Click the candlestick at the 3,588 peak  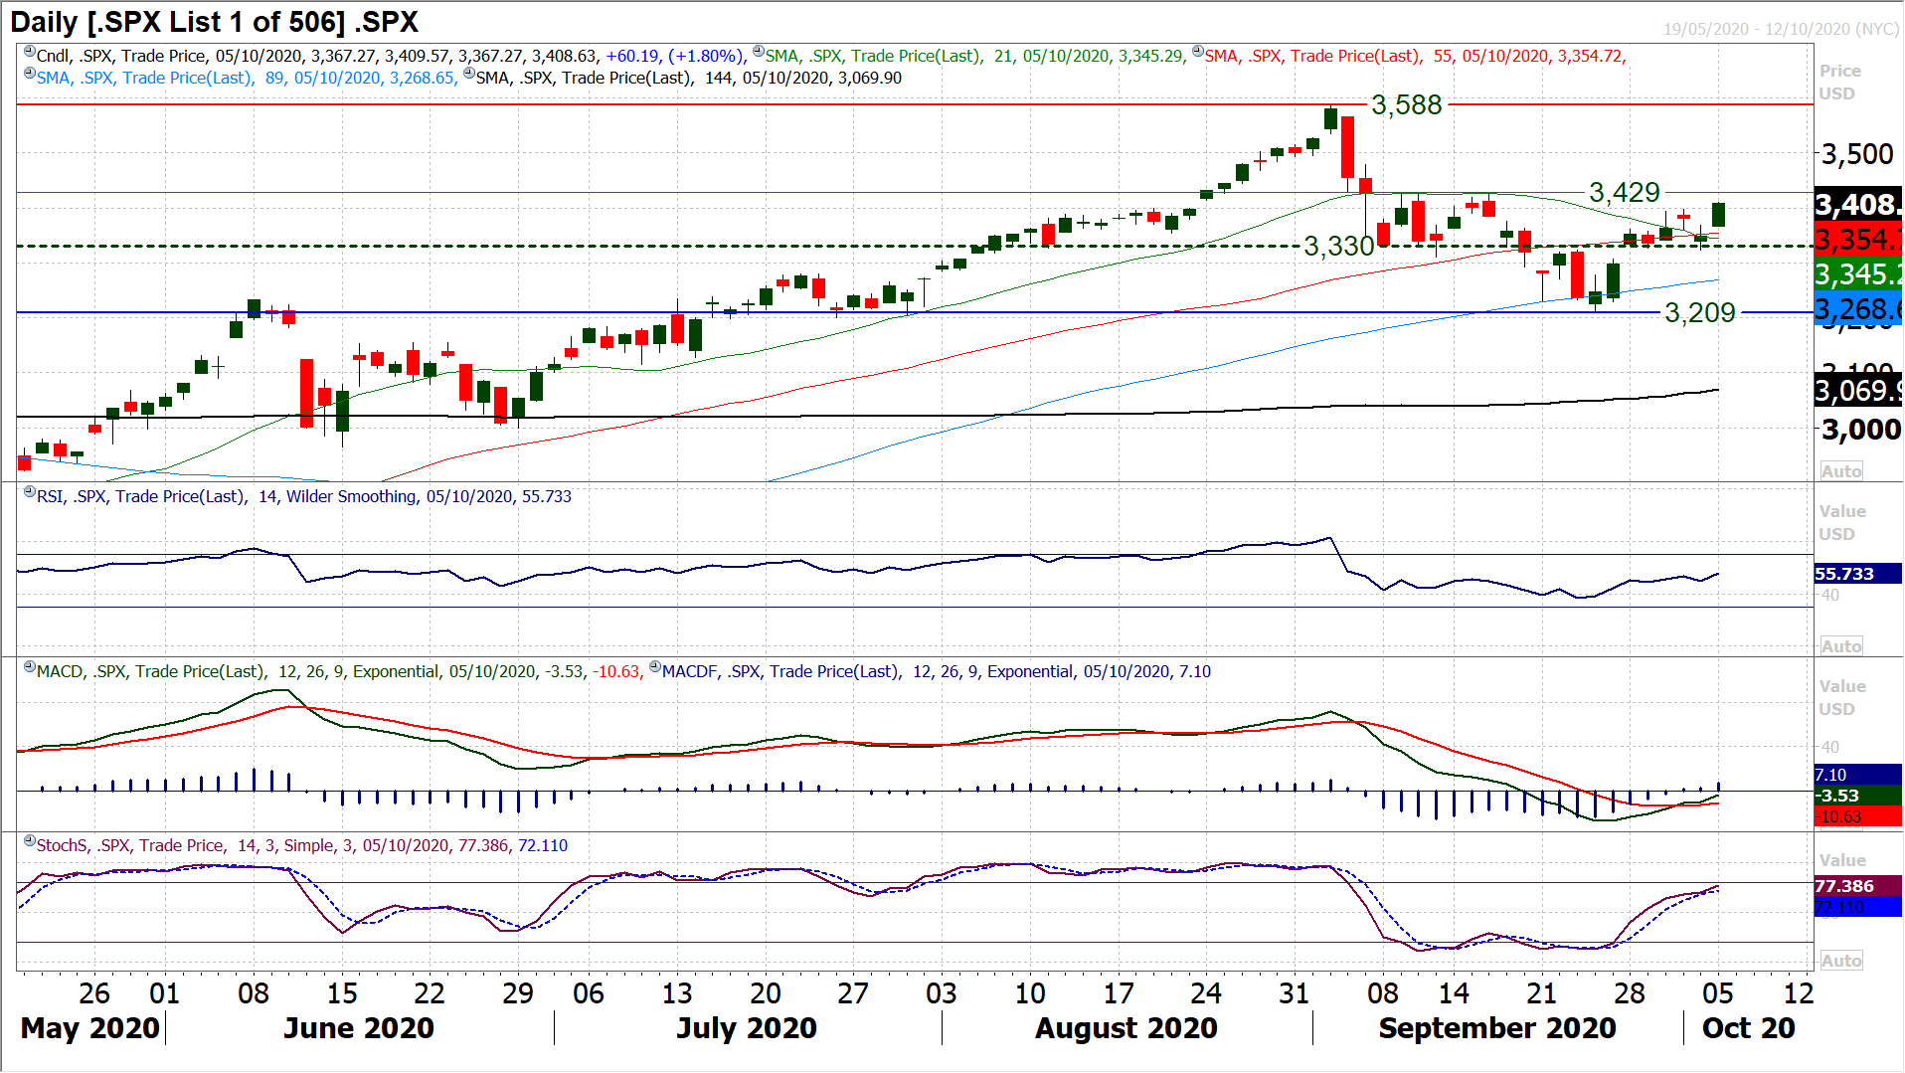(1330, 118)
